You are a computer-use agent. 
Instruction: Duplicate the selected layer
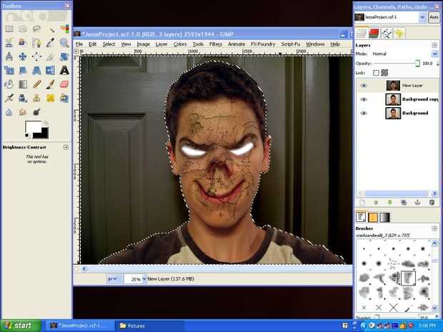click(404, 203)
